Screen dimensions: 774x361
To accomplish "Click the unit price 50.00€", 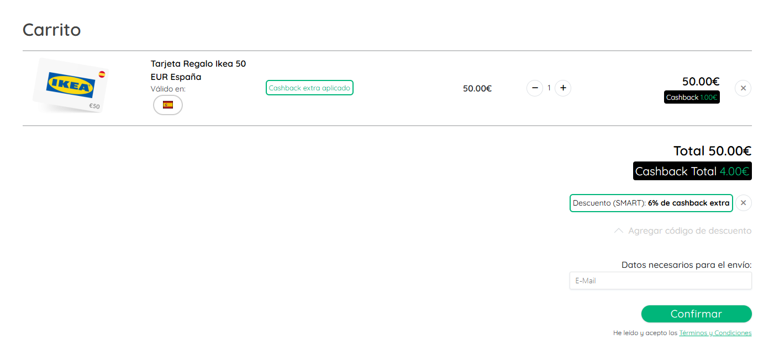I will click(x=477, y=88).
